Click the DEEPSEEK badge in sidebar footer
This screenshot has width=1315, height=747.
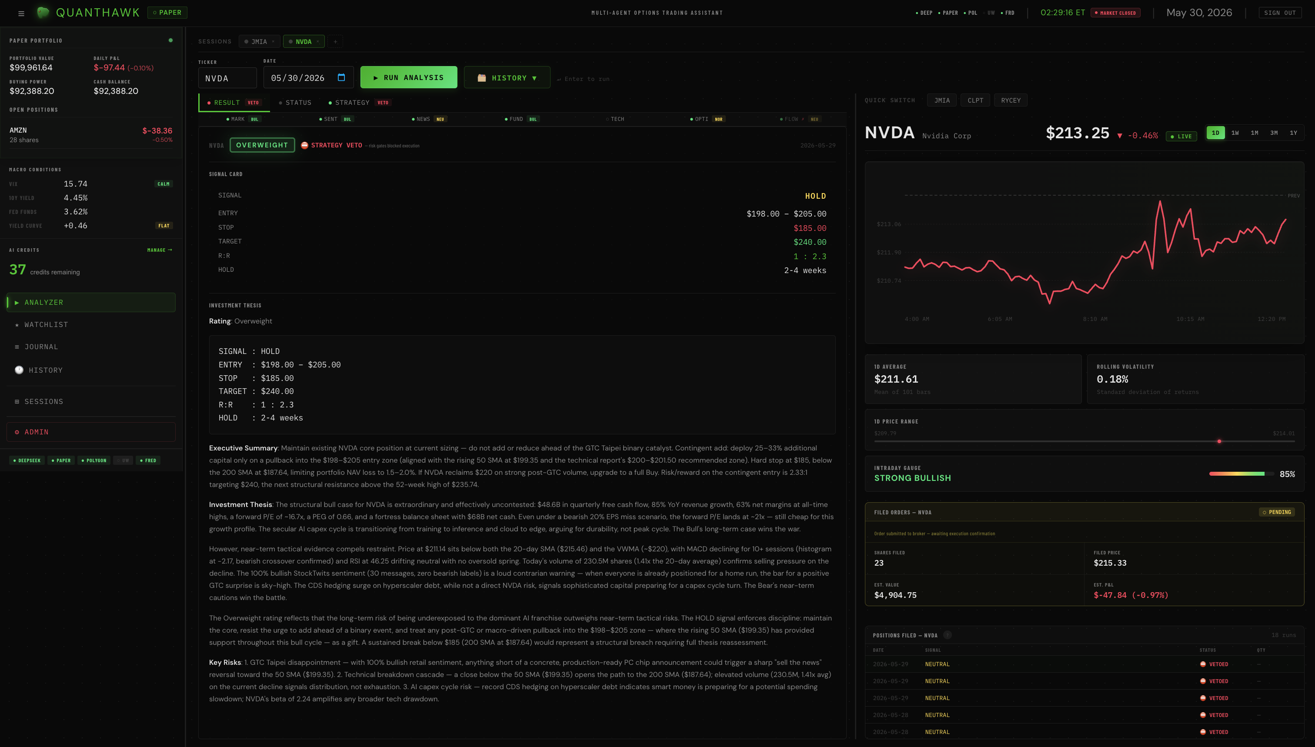(x=27, y=460)
